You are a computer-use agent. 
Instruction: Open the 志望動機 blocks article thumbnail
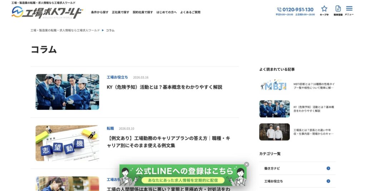click(x=67, y=143)
